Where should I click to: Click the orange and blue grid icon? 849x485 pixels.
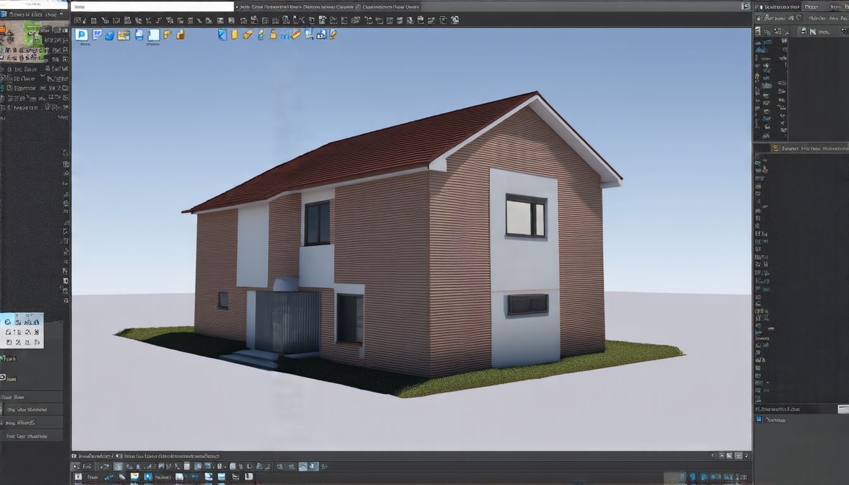(x=123, y=35)
